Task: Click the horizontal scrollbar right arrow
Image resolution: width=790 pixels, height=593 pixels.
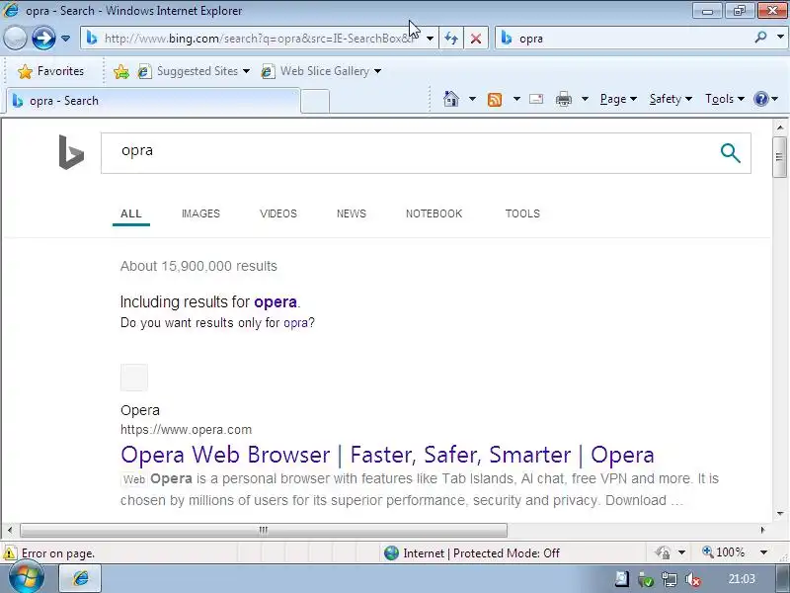Action: pos(762,530)
